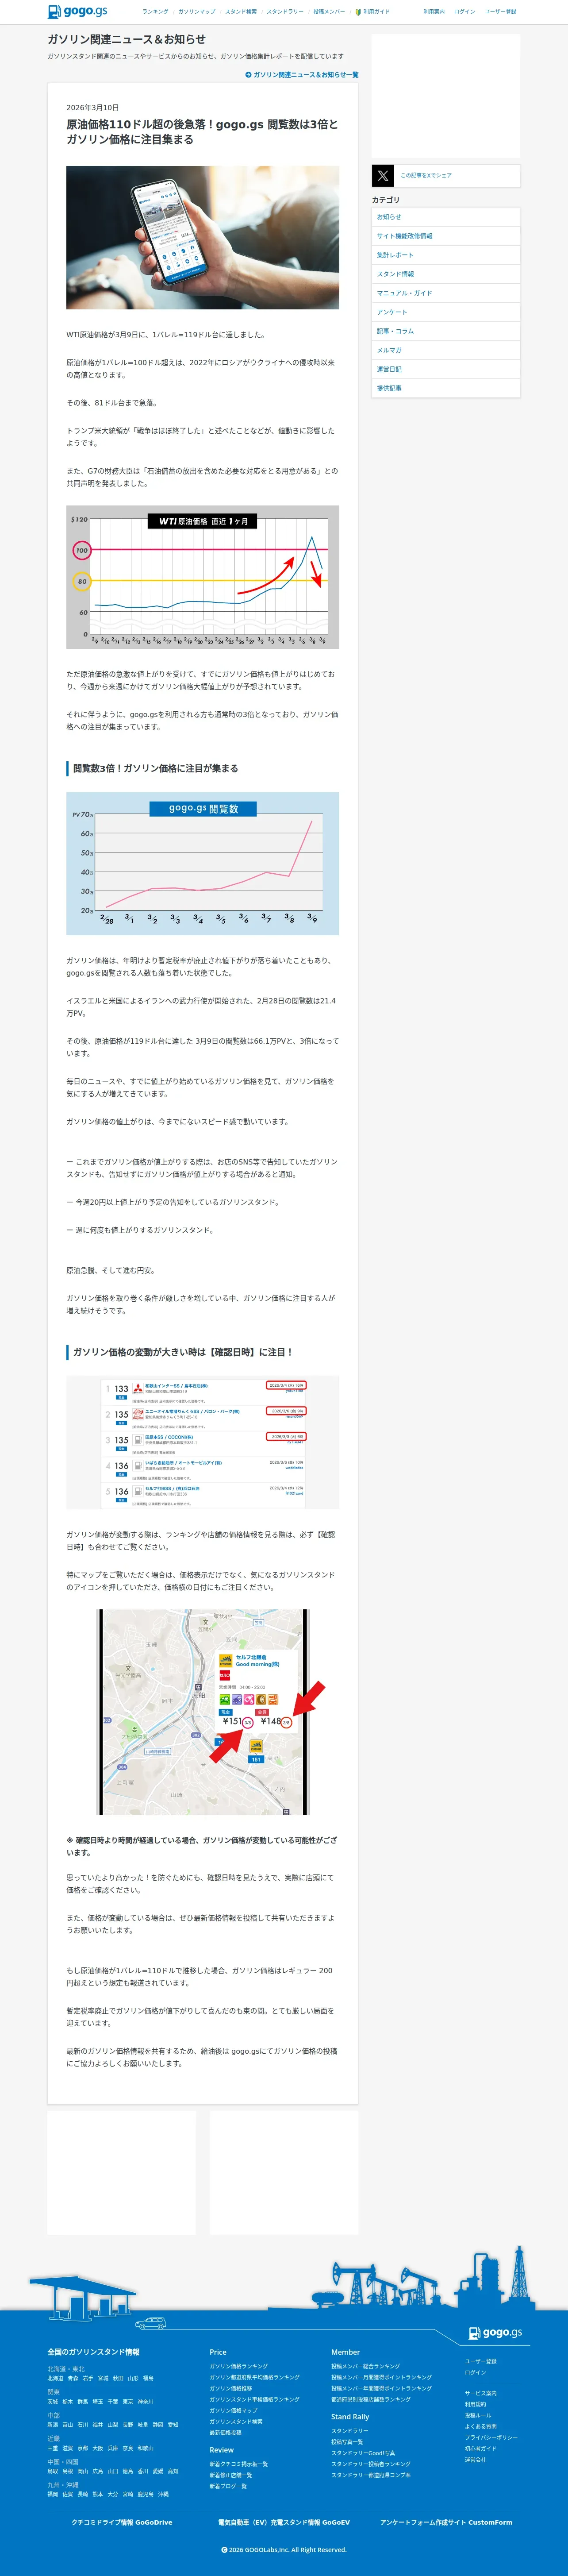Open footer link スタンドラリーGood!!写真
Viewport: 568px width, 2576px height.
pos(363,2453)
